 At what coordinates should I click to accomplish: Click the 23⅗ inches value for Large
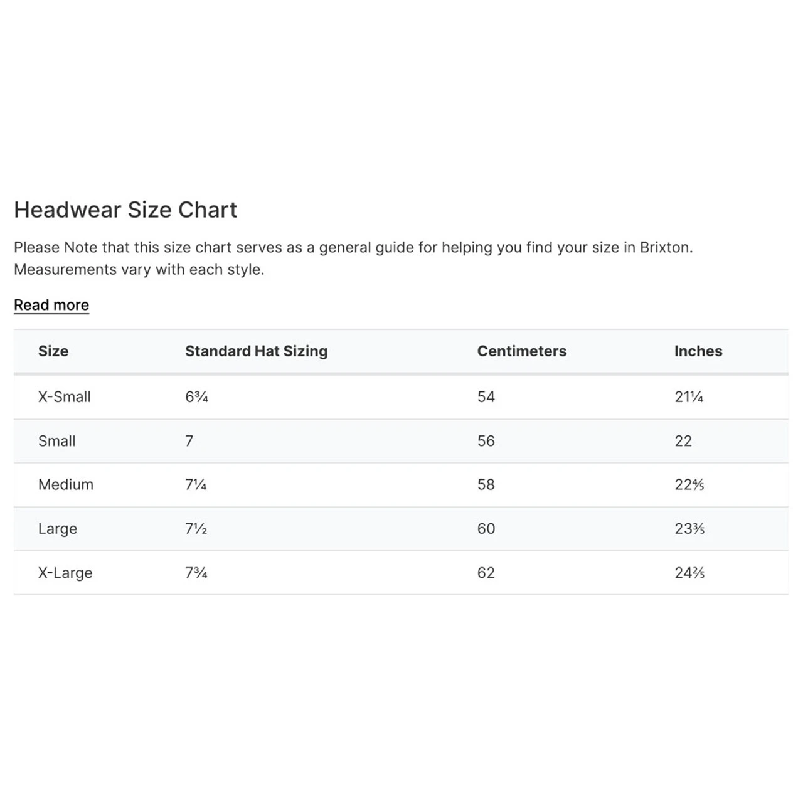(x=689, y=529)
